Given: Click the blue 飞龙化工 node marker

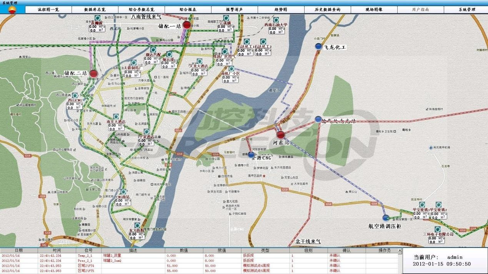Looking at the screenshot, I should tap(318, 46).
